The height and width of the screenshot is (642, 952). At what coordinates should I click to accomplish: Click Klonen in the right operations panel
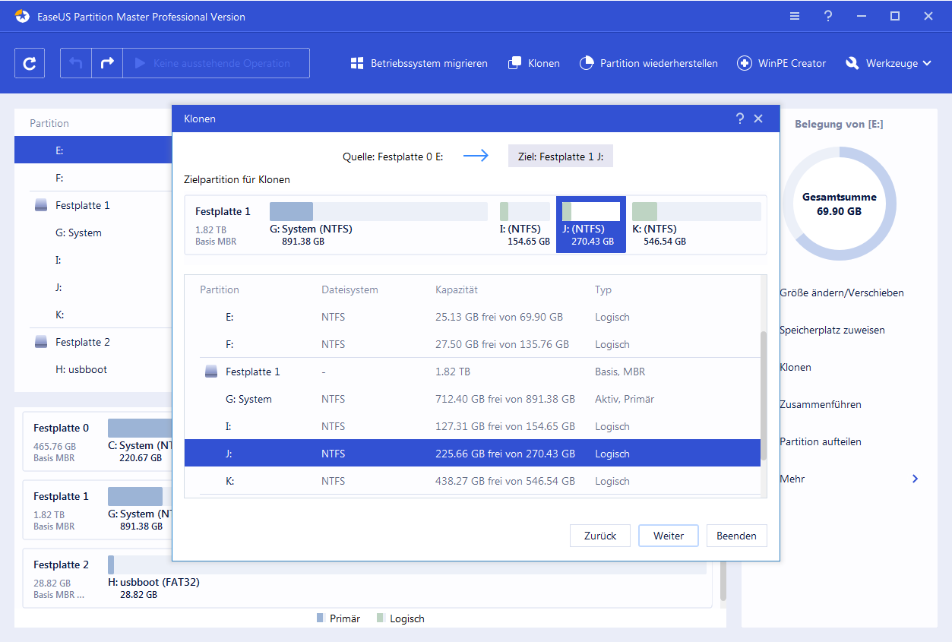pyautogui.click(x=795, y=367)
